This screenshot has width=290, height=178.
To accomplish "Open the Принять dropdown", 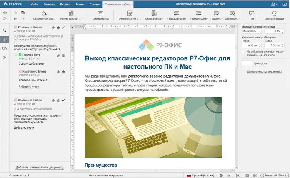I will [x=216, y=15].
